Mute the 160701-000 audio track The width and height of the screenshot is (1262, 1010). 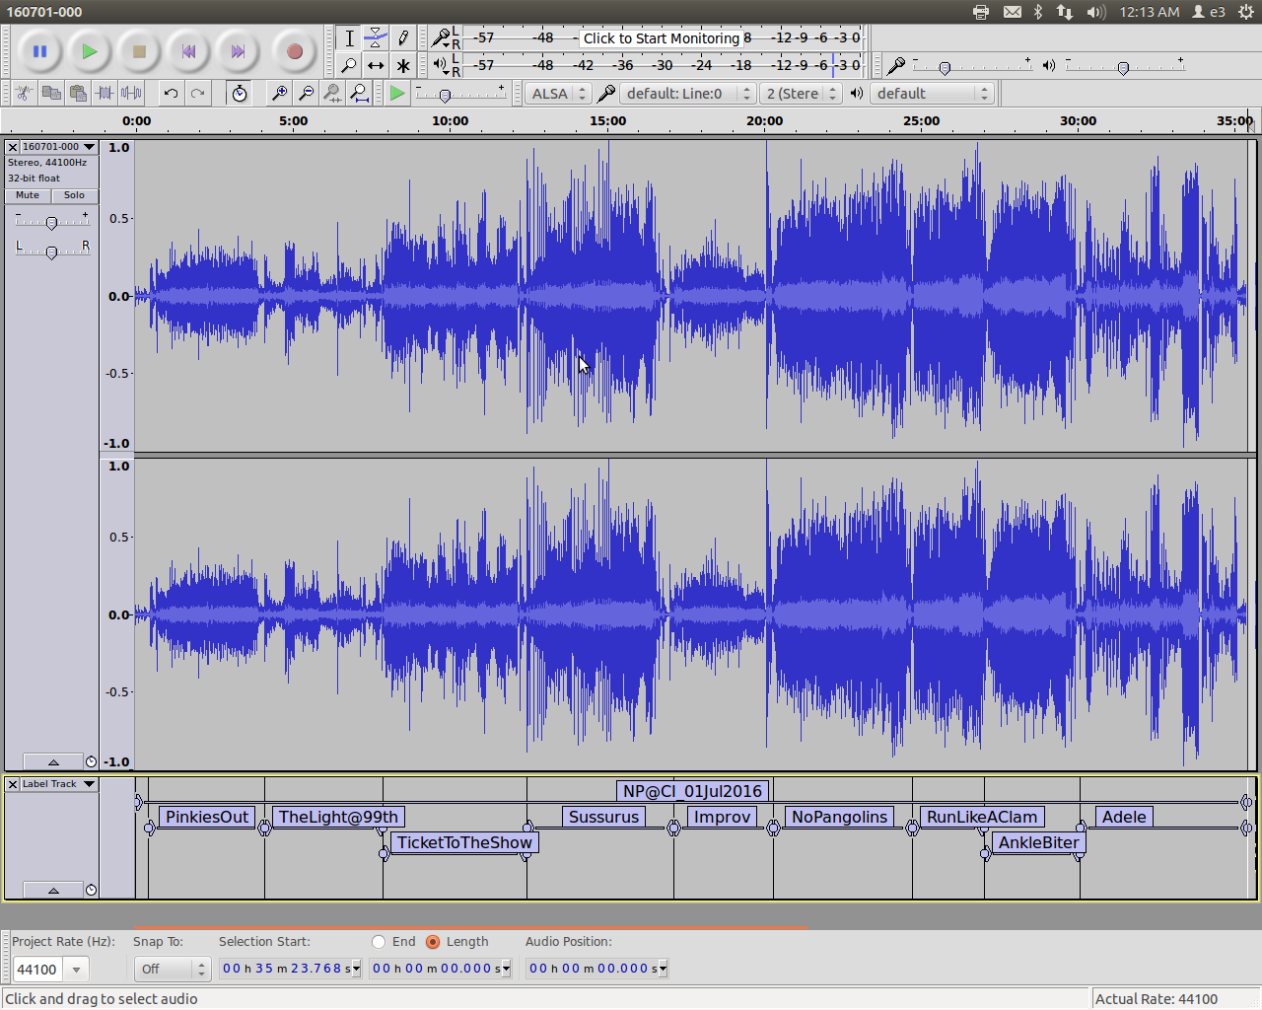[x=28, y=195]
